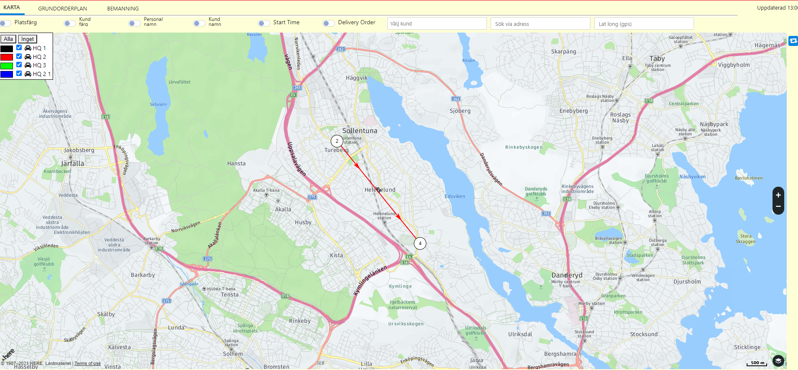Open the map layers chooser icon
The height and width of the screenshot is (370, 798).
(778, 360)
